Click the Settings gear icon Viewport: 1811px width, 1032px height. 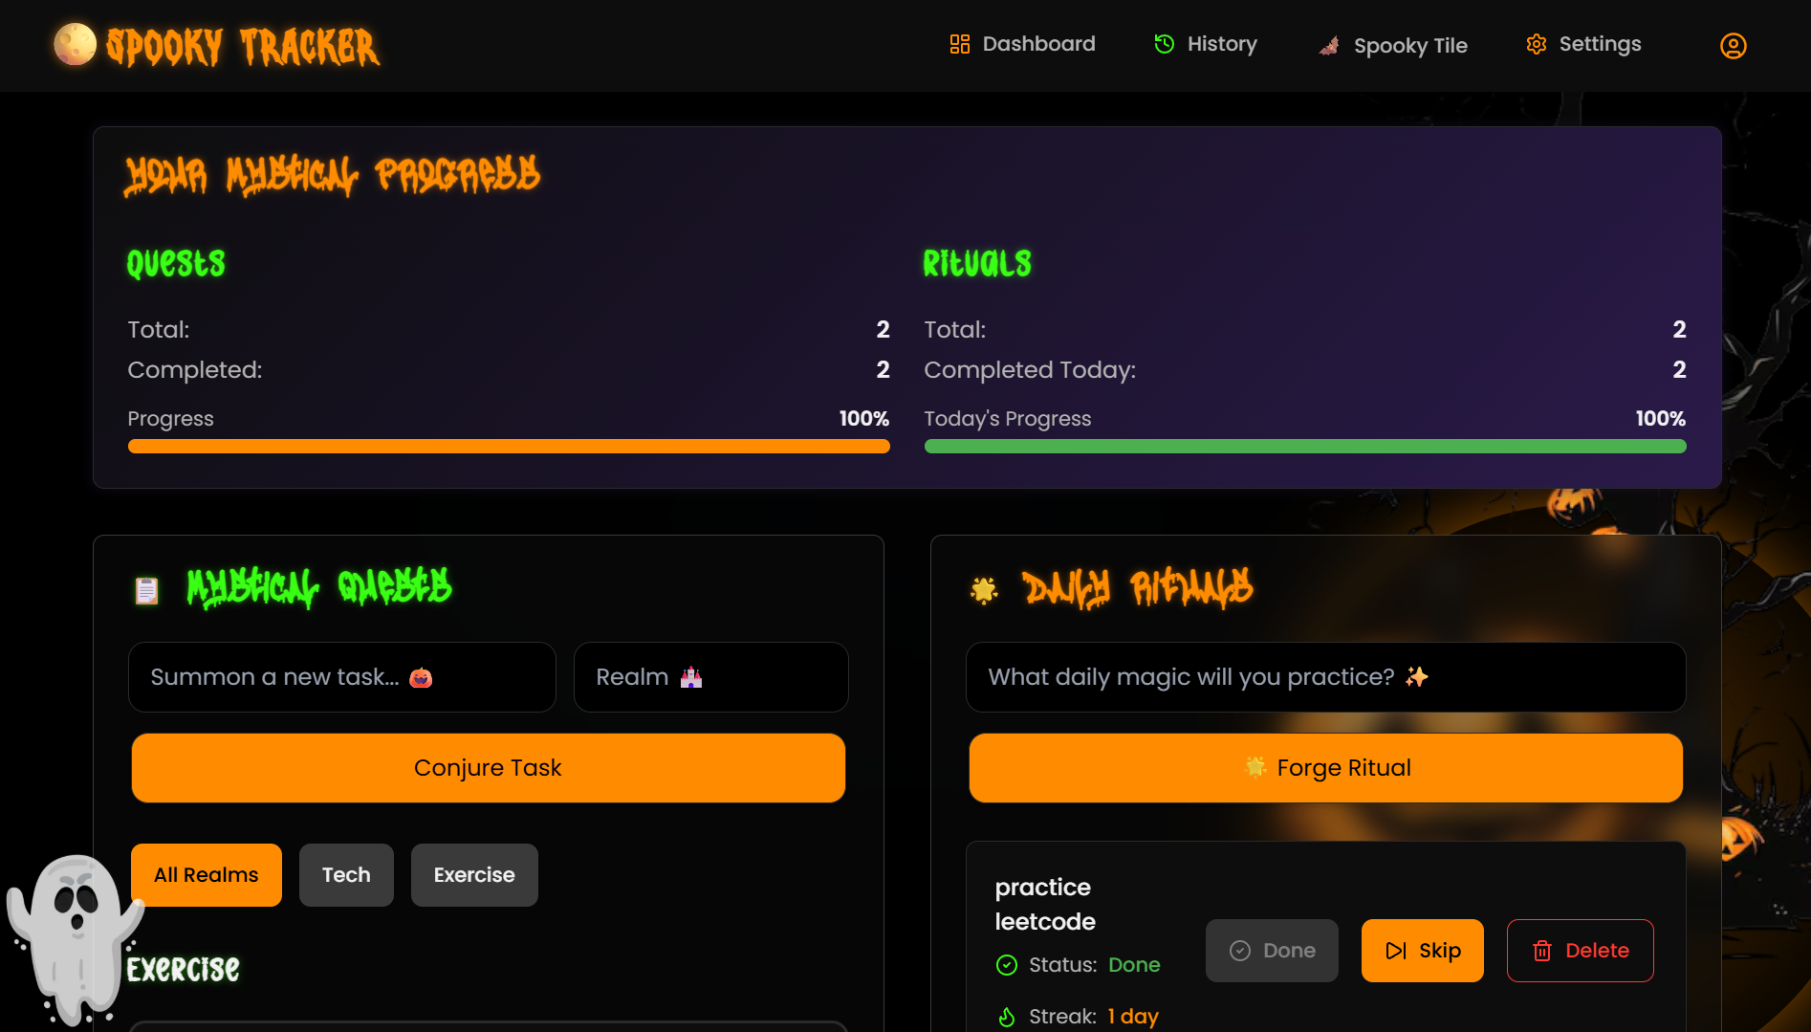click(1536, 44)
